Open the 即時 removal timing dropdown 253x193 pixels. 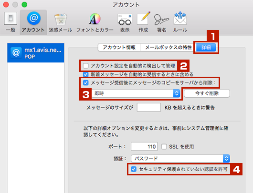pos(136,93)
